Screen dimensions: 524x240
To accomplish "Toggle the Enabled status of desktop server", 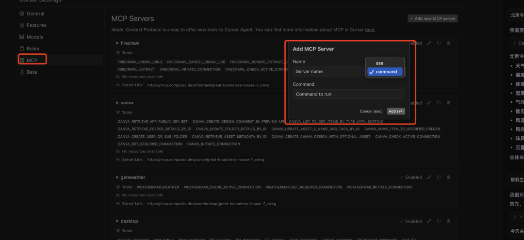I will click(410, 221).
